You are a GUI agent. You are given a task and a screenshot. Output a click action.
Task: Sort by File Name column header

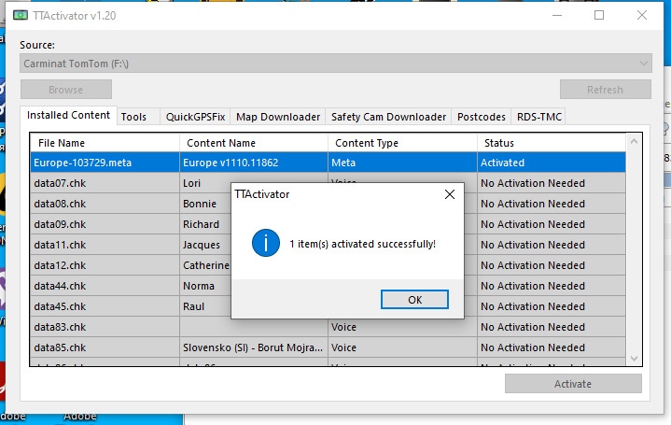(105, 143)
